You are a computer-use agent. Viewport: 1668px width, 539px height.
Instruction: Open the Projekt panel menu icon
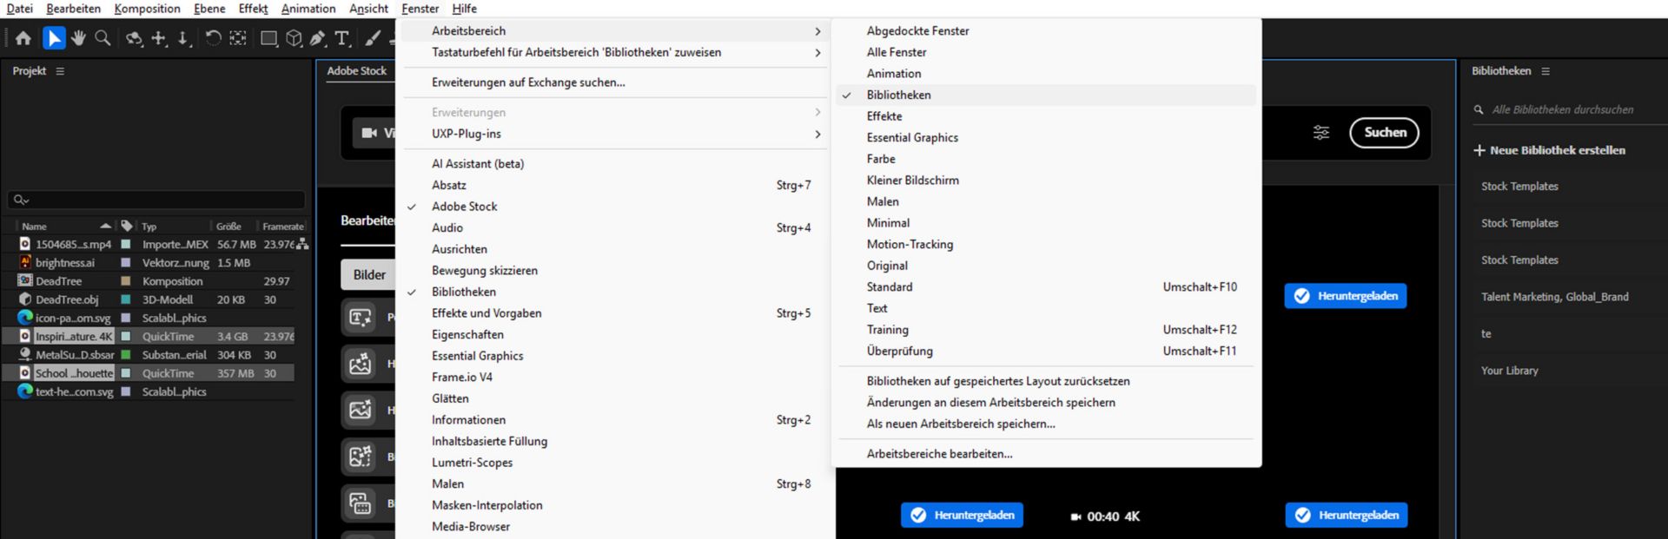pyautogui.click(x=60, y=71)
